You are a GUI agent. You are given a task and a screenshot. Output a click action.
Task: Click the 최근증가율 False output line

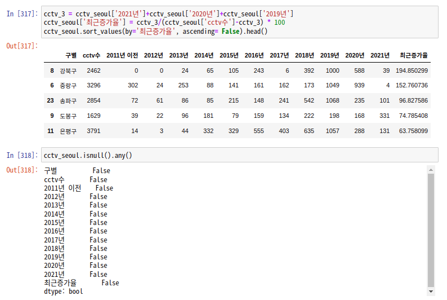click(x=82, y=283)
